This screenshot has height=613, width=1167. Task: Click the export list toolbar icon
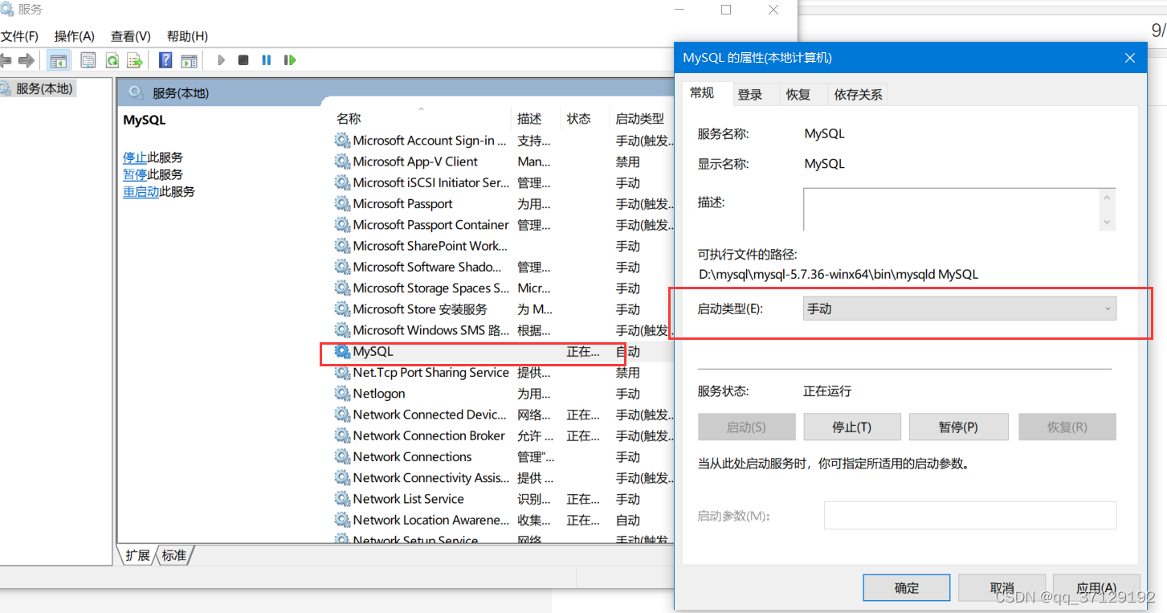pos(135,60)
